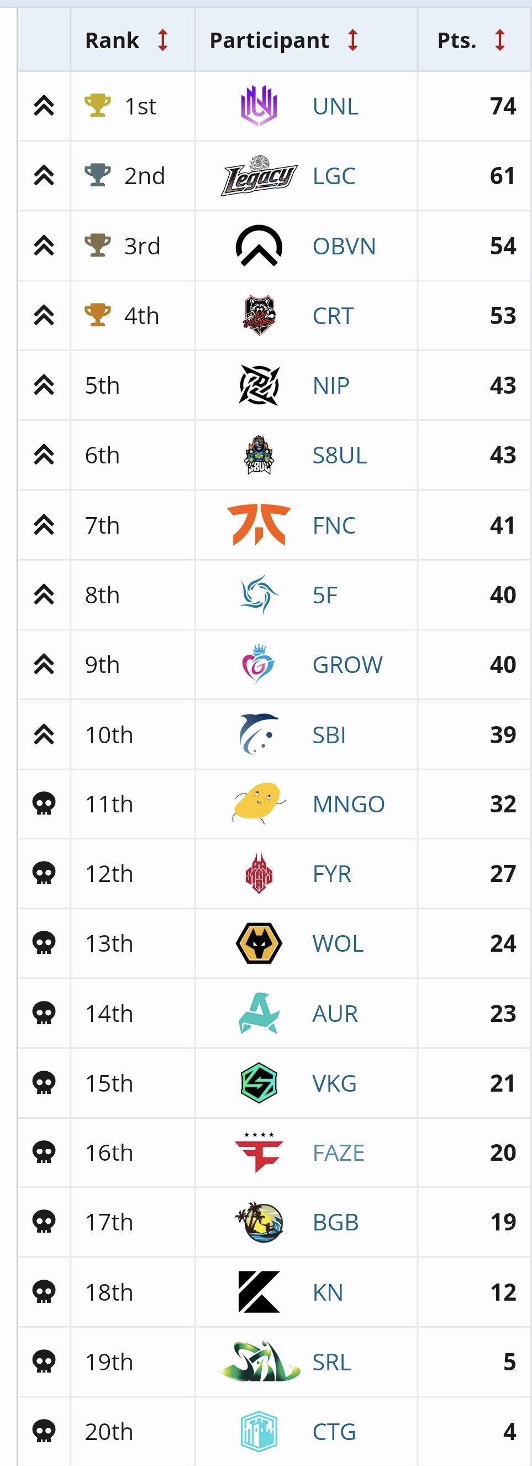Open the GROW team link

(x=347, y=665)
